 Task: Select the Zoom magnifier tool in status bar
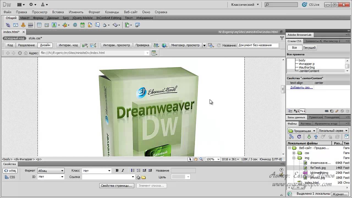coord(201,159)
